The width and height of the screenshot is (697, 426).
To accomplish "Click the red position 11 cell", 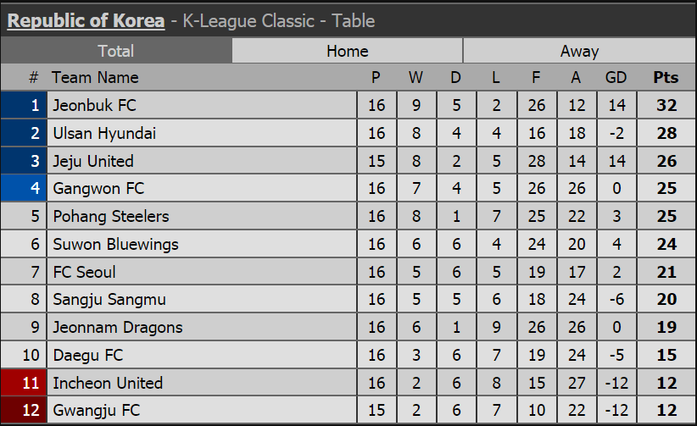I will [24, 383].
